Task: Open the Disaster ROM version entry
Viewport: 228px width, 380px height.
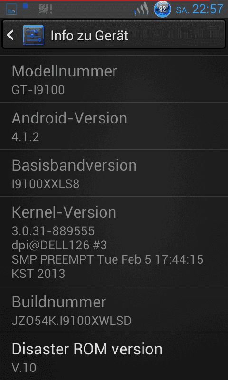Action: coord(114,357)
